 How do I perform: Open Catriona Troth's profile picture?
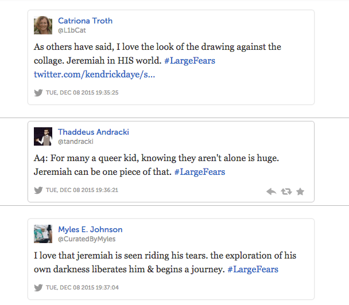pyautogui.click(x=43, y=25)
